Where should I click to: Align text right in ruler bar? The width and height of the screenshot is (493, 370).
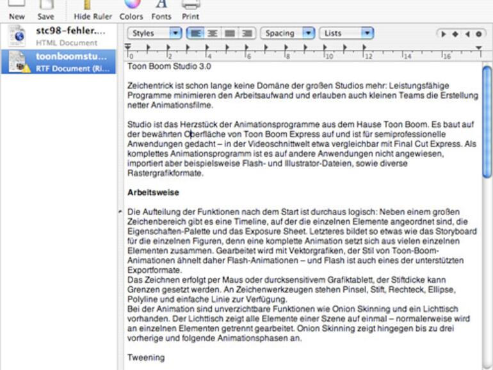click(x=247, y=33)
